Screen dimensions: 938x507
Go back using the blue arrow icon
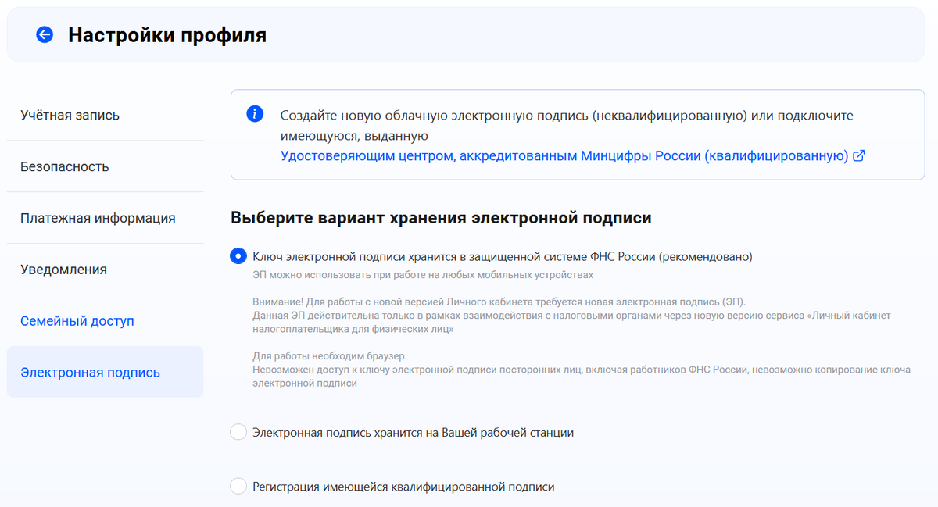point(45,34)
